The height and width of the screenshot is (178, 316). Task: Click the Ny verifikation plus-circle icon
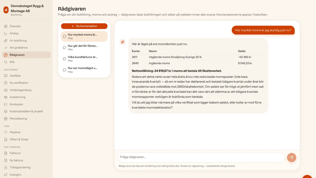point(6,83)
